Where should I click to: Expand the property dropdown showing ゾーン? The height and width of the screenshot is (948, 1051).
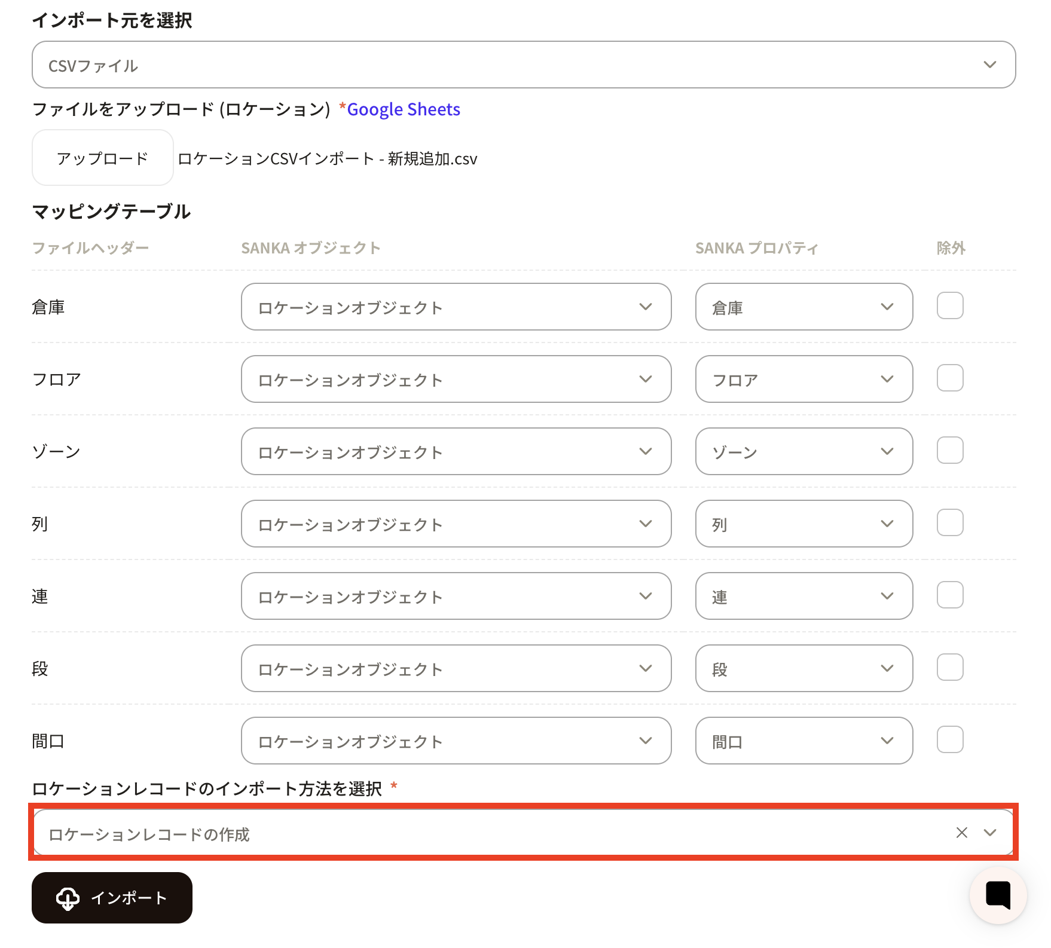coord(803,451)
